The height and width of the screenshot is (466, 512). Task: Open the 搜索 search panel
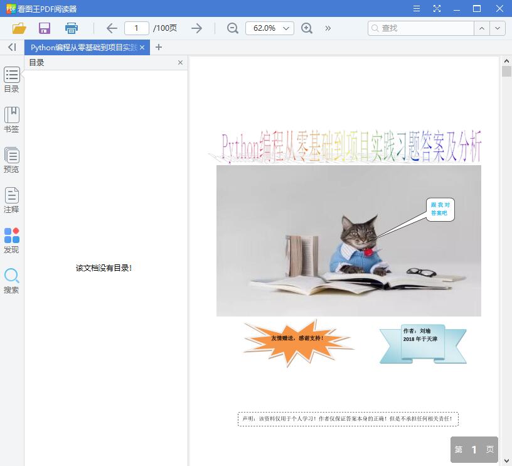coord(12,281)
